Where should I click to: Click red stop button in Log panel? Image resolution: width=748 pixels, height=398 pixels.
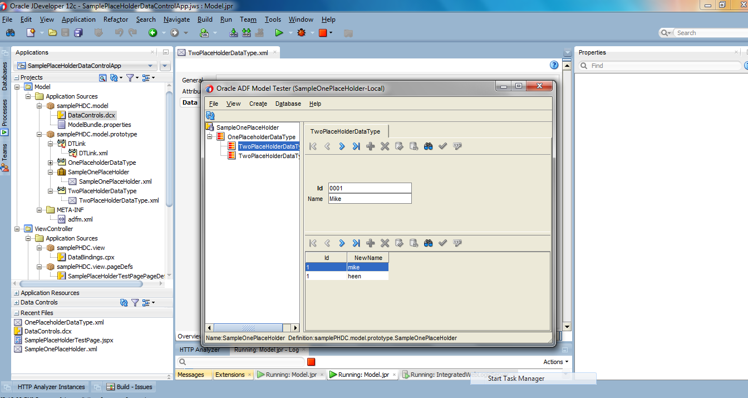311,362
